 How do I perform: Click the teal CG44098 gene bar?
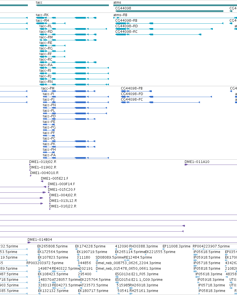point(169,11)
